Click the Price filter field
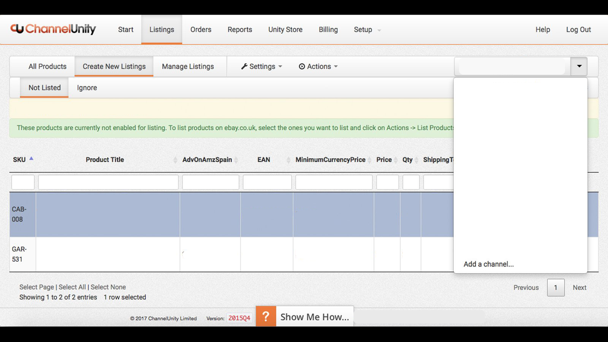Image resolution: width=608 pixels, height=342 pixels. tap(388, 182)
